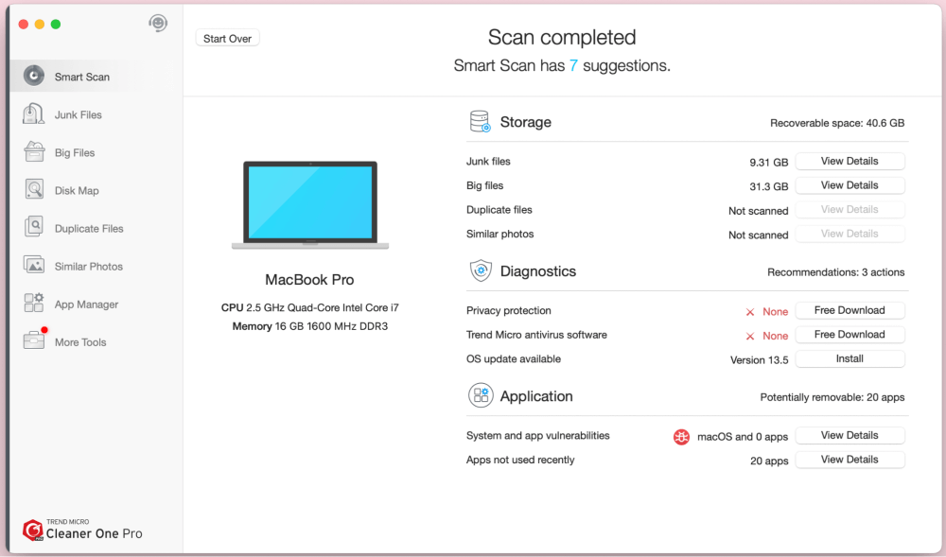946x557 pixels.
Task: Click the 'Version 13.5' text
Action: click(759, 360)
